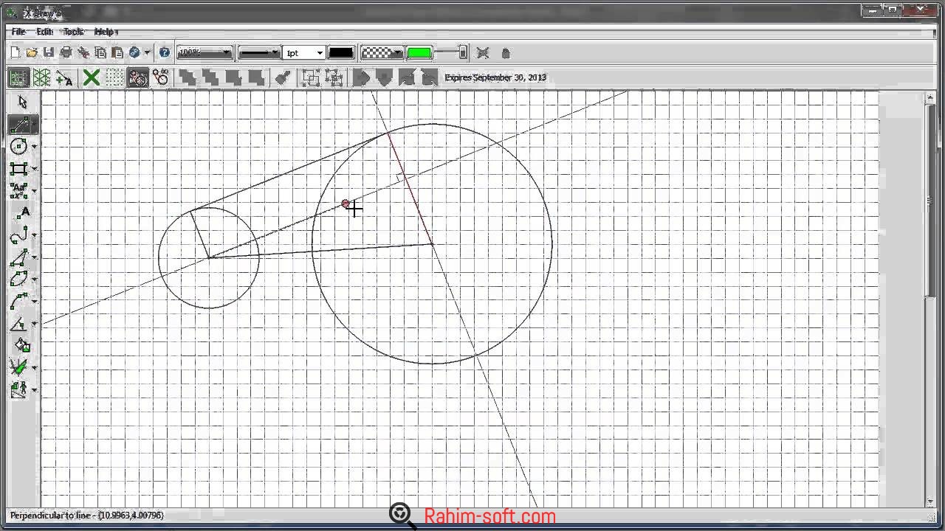This screenshot has height=531, width=945.
Task: Click the black line color swatch
Action: point(341,53)
